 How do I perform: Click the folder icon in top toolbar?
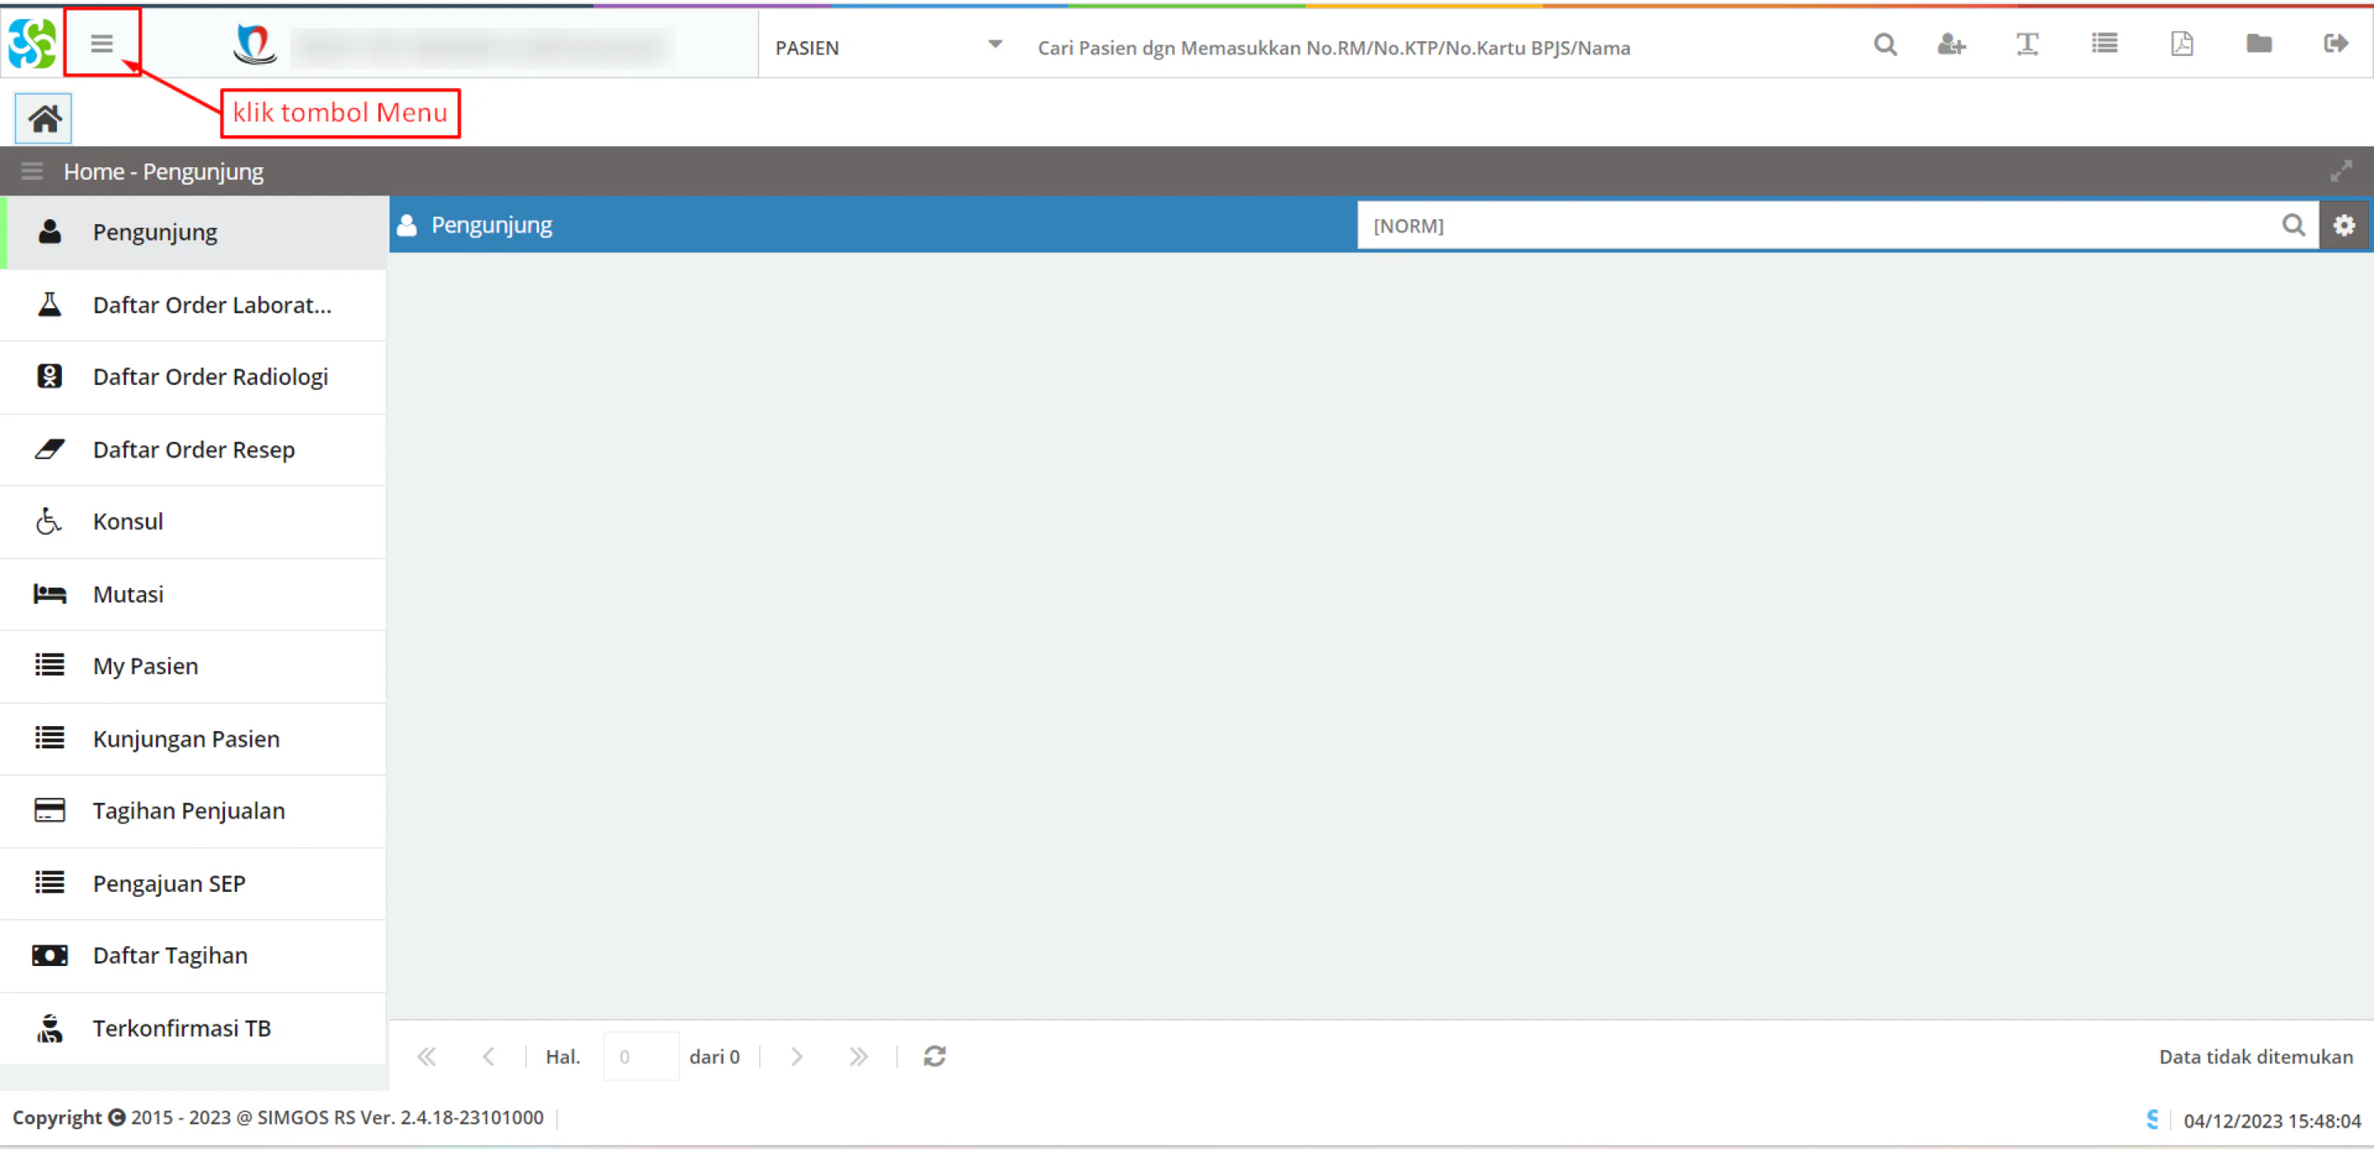pos(2259,44)
